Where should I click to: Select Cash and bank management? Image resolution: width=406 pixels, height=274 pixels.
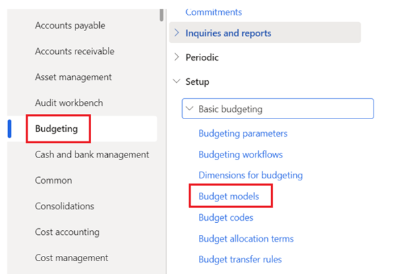[92, 155]
